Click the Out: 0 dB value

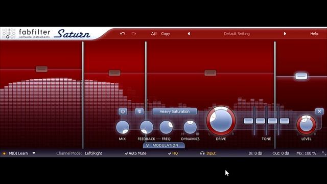281,153
